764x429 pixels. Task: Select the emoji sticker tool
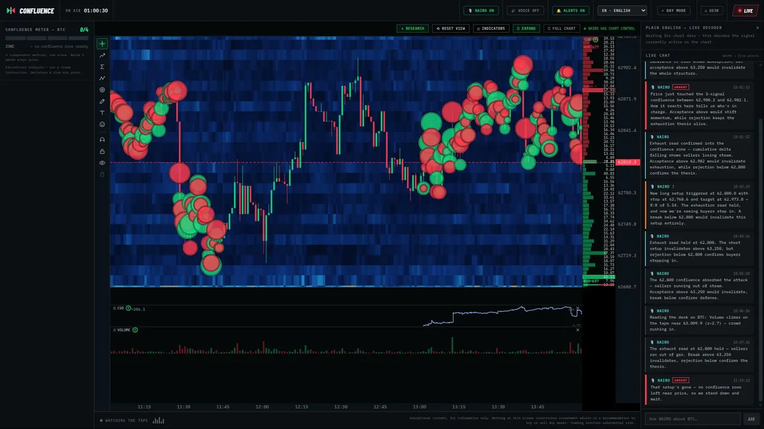click(102, 125)
